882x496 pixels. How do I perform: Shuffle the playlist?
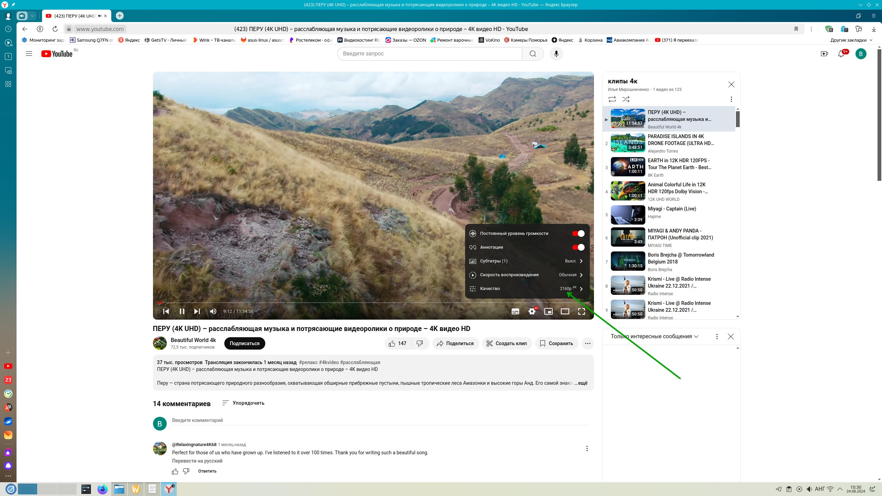(626, 99)
